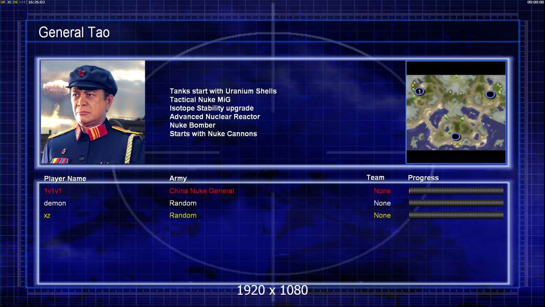545x307 pixels.
Task: Click General Tao's portrait image
Action: [93, 112]
